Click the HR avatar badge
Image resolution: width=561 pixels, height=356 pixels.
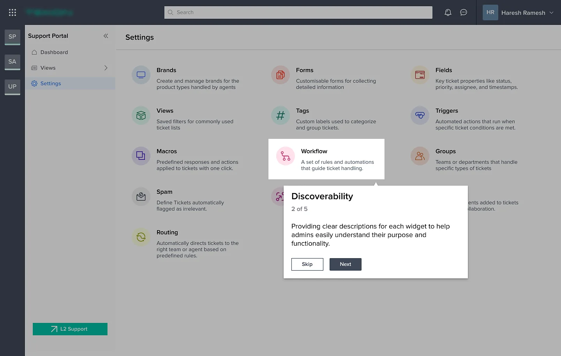click(x=490, y=12)
